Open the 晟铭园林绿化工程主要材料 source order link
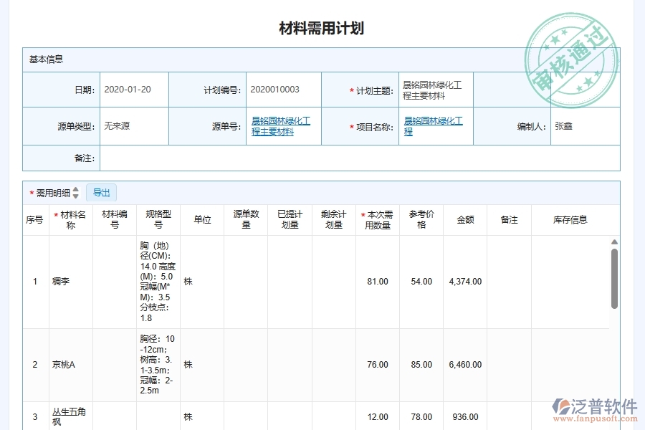 pyautogui.click(x=280, y=125)
